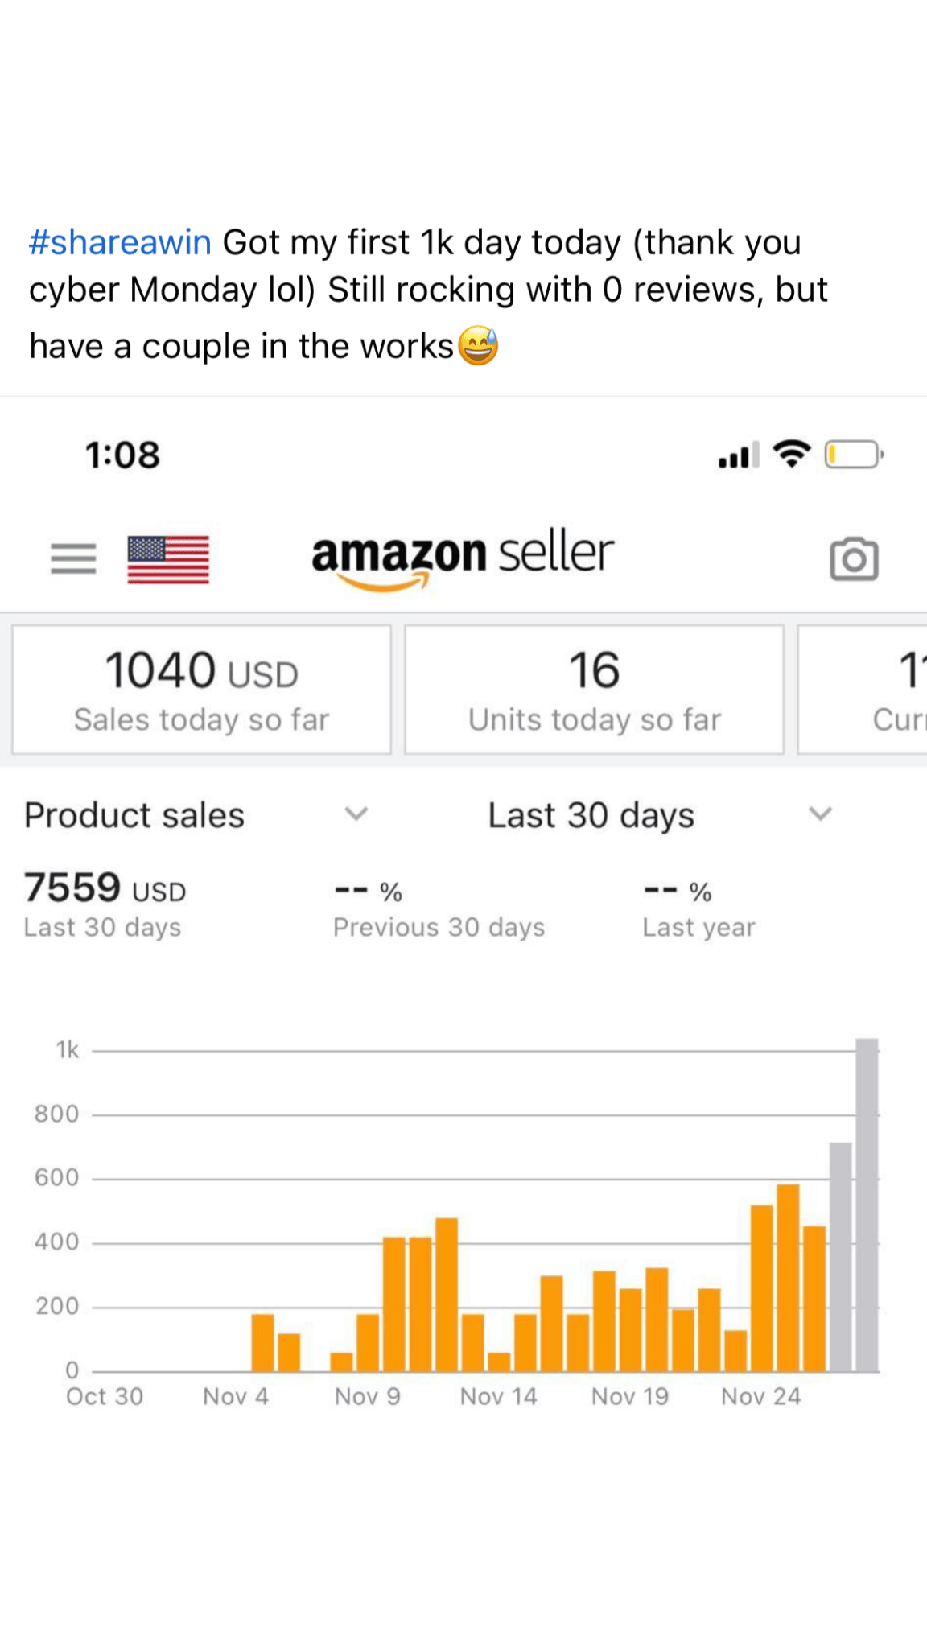Tap the 7559 USD sales total

tap(105, 888)
